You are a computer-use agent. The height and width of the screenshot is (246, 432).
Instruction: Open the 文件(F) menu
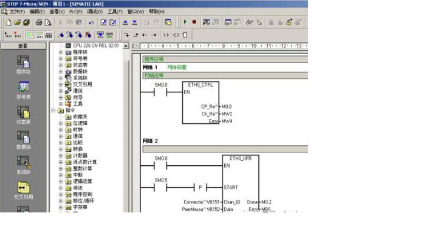point(17,12)
